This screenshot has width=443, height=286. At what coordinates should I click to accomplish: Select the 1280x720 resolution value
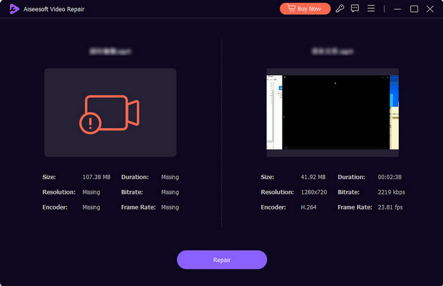pyautogui.click(x=315, y=193)
